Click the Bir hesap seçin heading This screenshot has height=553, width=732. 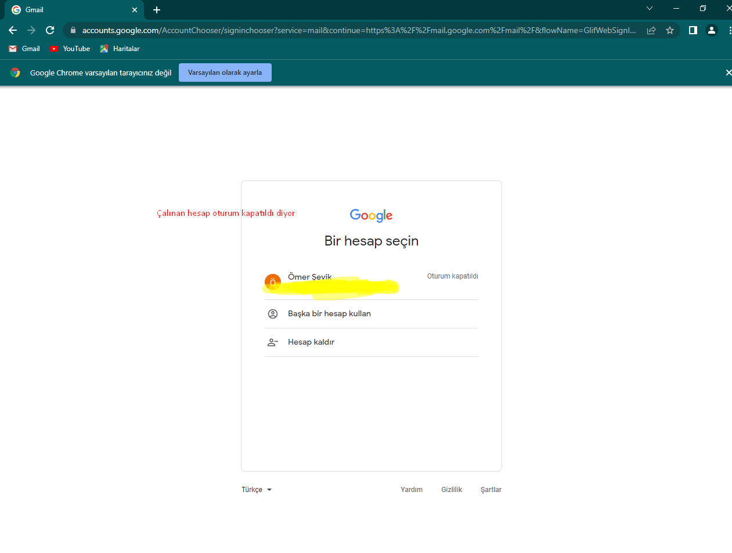[x=372, y=241]
